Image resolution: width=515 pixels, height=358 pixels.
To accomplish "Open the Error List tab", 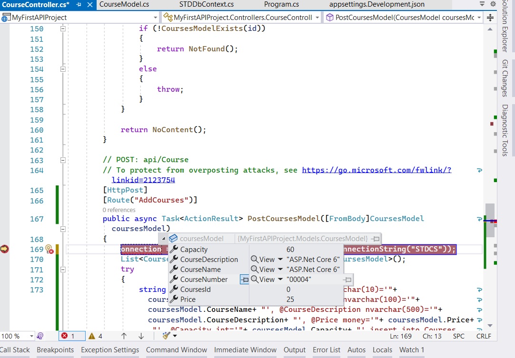I will point(327,350).
